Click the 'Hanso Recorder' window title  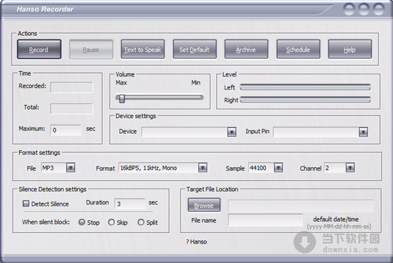45,9
